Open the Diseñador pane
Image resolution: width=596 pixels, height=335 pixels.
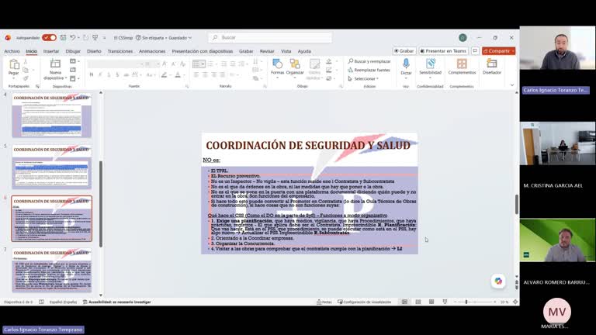(x=492, y=67)
